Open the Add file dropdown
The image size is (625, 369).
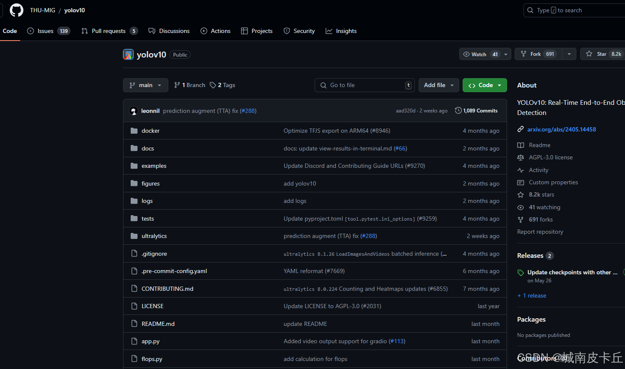(x=439, y=85)
